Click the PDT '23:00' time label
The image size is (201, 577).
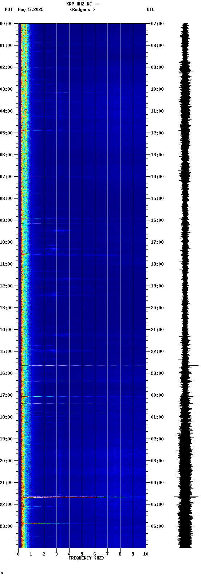(7, 526)
